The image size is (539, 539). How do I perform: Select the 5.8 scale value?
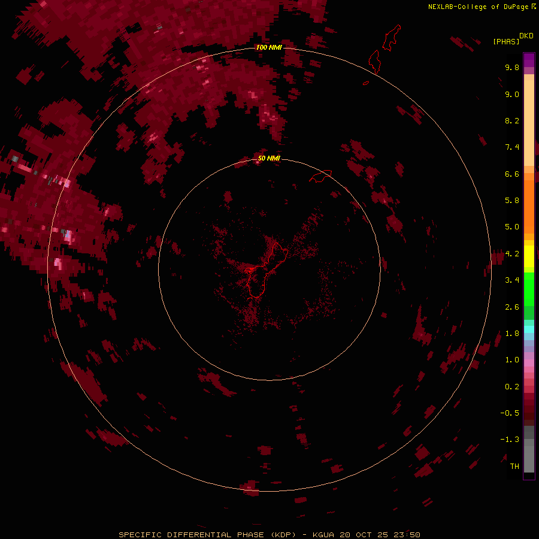[512, 201]
